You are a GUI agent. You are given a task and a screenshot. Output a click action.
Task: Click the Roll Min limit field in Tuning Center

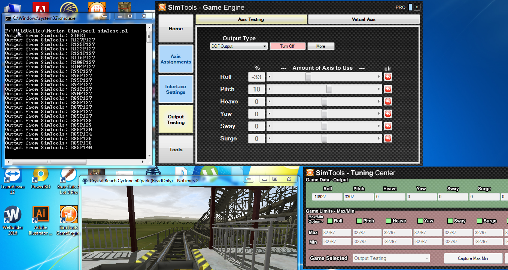pos(337,242)
